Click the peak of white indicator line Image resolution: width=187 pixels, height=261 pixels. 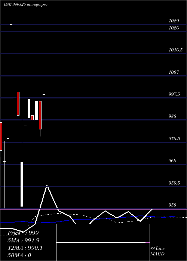tap(47, 185)
